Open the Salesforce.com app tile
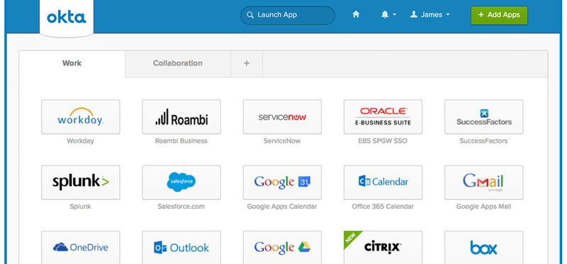Screen dimensions: 567x264 click(x=181, y=183)
